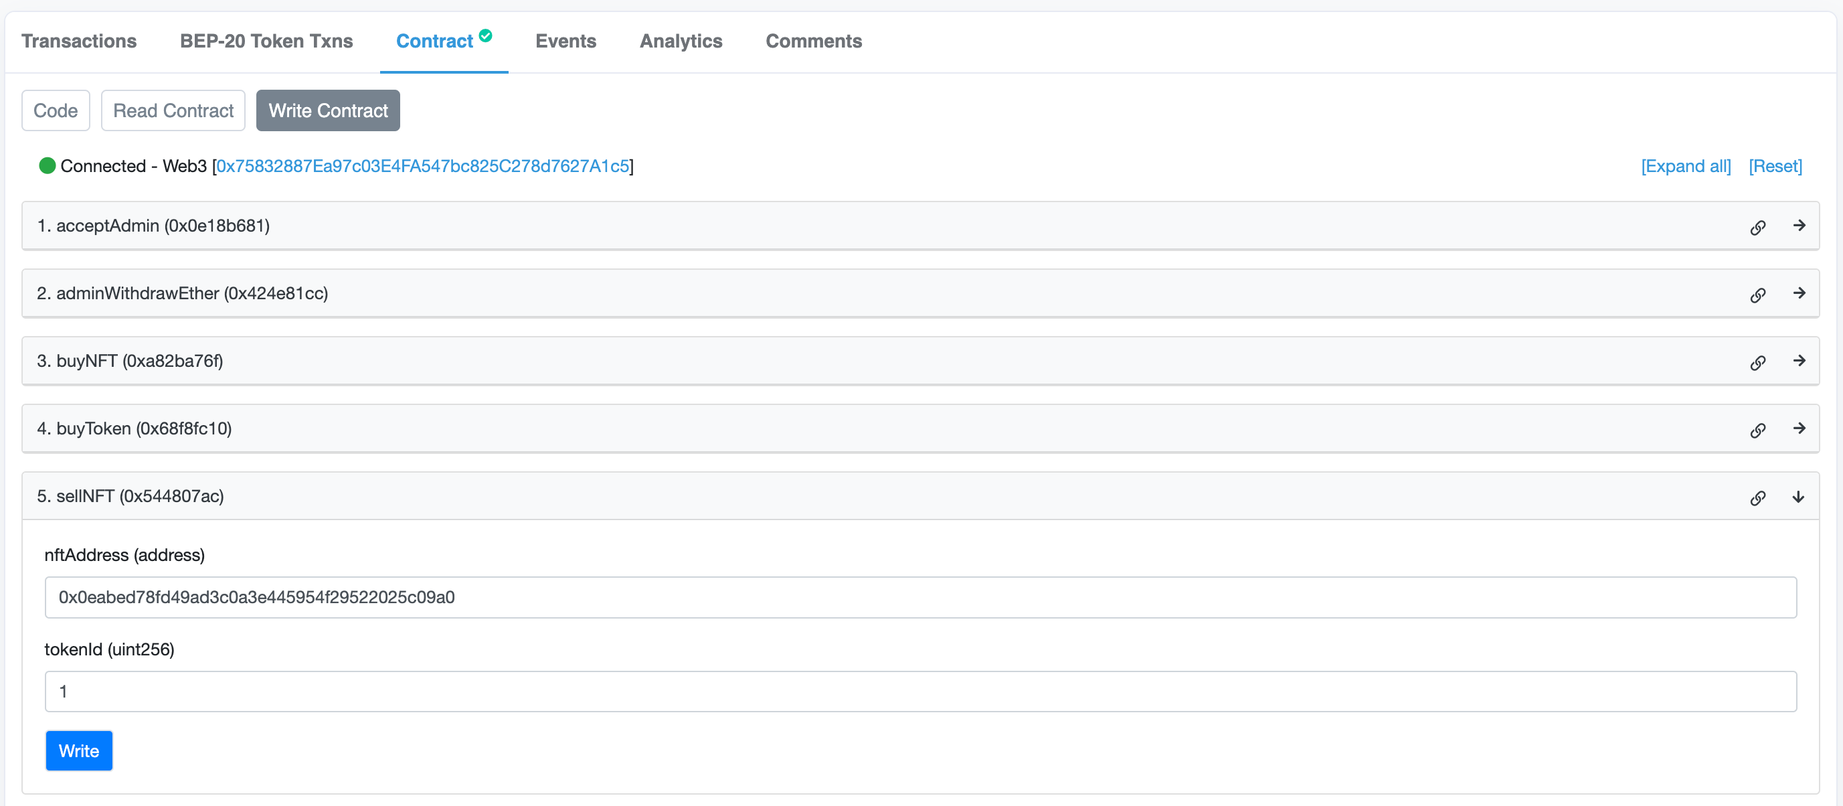Click the Reset link
Screen dimensions: 1843x806
[1775, 166]
